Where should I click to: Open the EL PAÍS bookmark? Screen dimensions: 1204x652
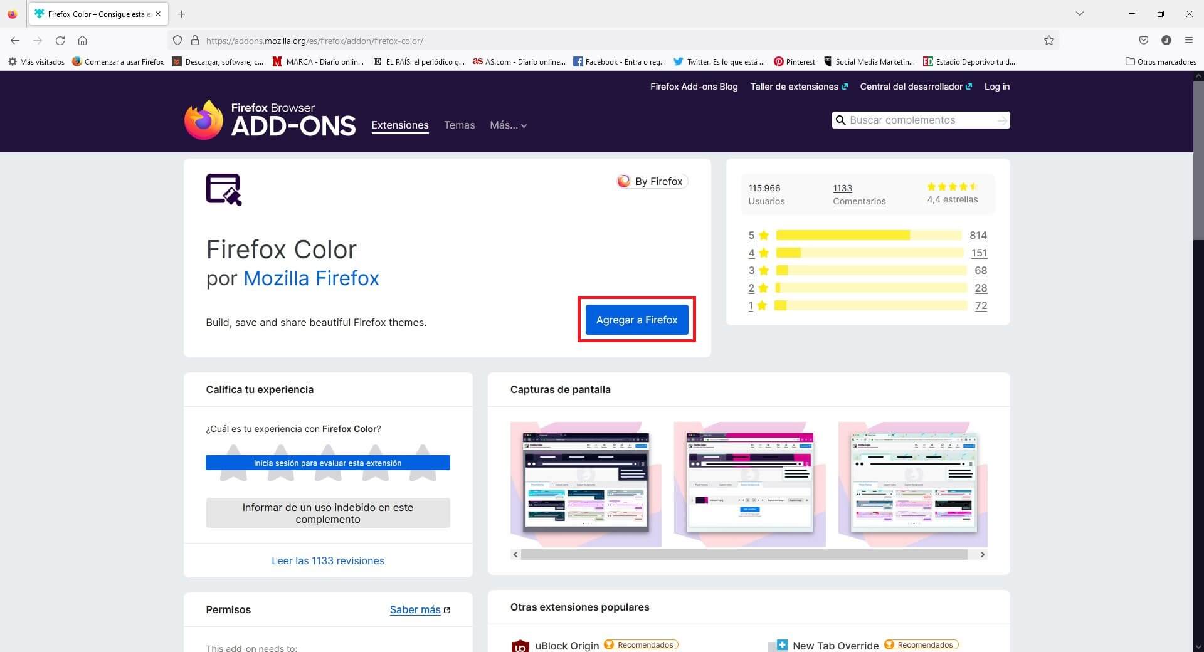coord(419,61)
